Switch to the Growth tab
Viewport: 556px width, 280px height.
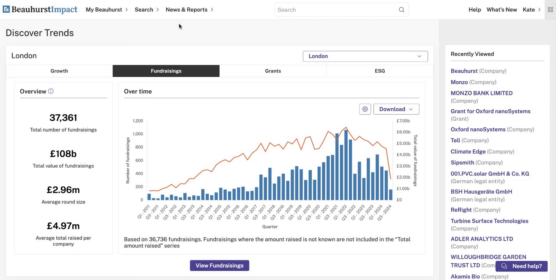(59, 71)
